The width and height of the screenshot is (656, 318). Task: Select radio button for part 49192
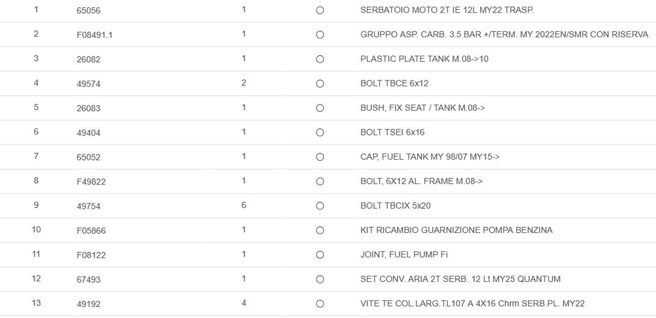(x=319, y=304)
